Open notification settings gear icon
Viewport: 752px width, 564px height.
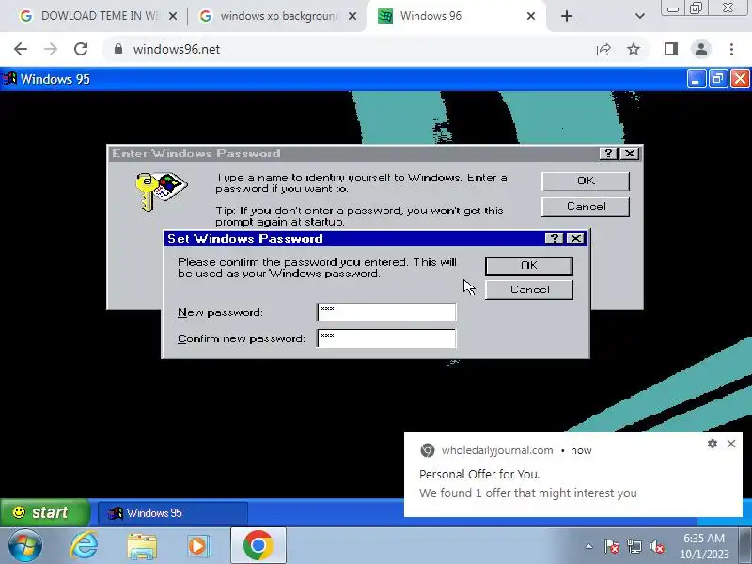click(x=713, y=444)
